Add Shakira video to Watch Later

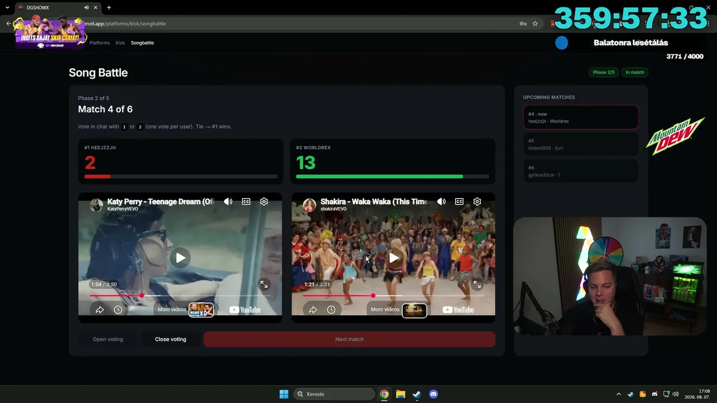point(331,310)
